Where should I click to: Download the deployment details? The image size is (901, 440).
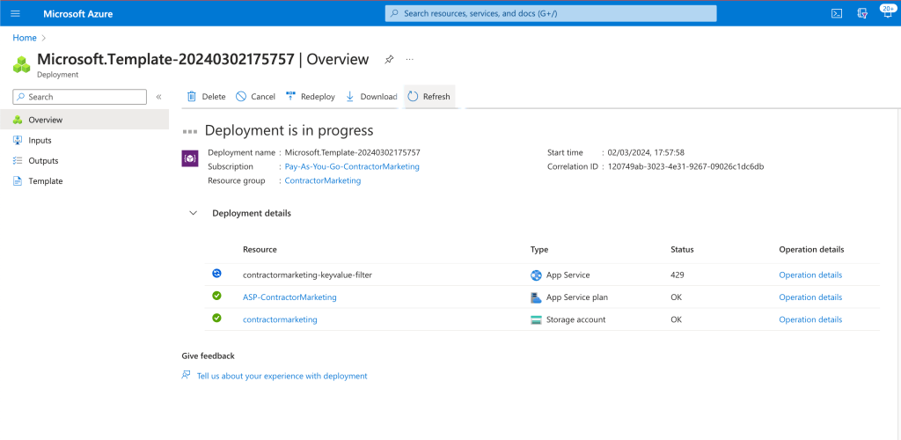click(x=371, y=97)
